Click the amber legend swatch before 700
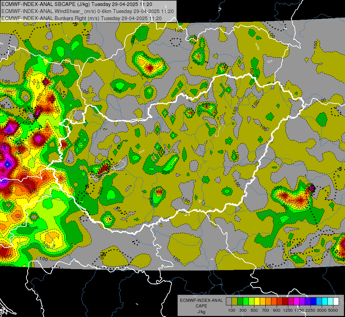345x317 pixels. (x=263, y=302)
